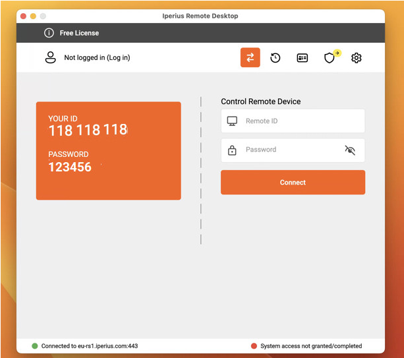Open the connection history clock icon
Screen dimensions: 404x358
(275, 58)
